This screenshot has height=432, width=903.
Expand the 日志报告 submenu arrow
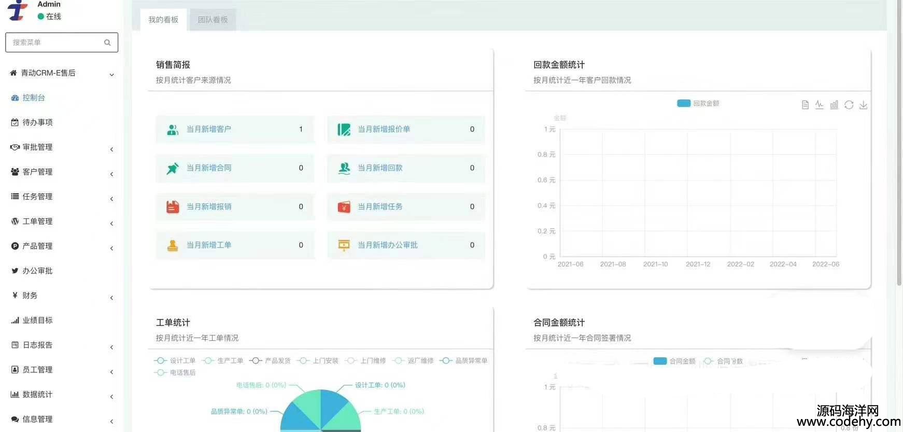tap(111, 347)
